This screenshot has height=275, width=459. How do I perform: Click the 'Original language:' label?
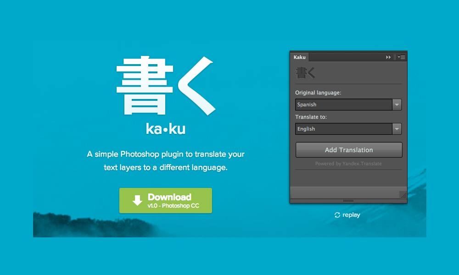click(318, 93)
